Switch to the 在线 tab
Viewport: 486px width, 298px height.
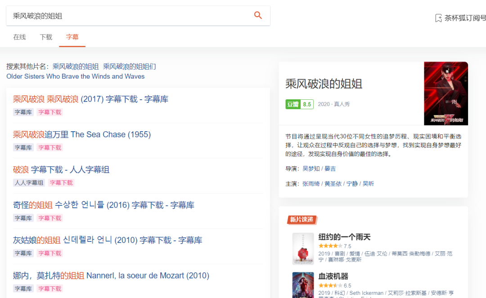coord(19,37)
